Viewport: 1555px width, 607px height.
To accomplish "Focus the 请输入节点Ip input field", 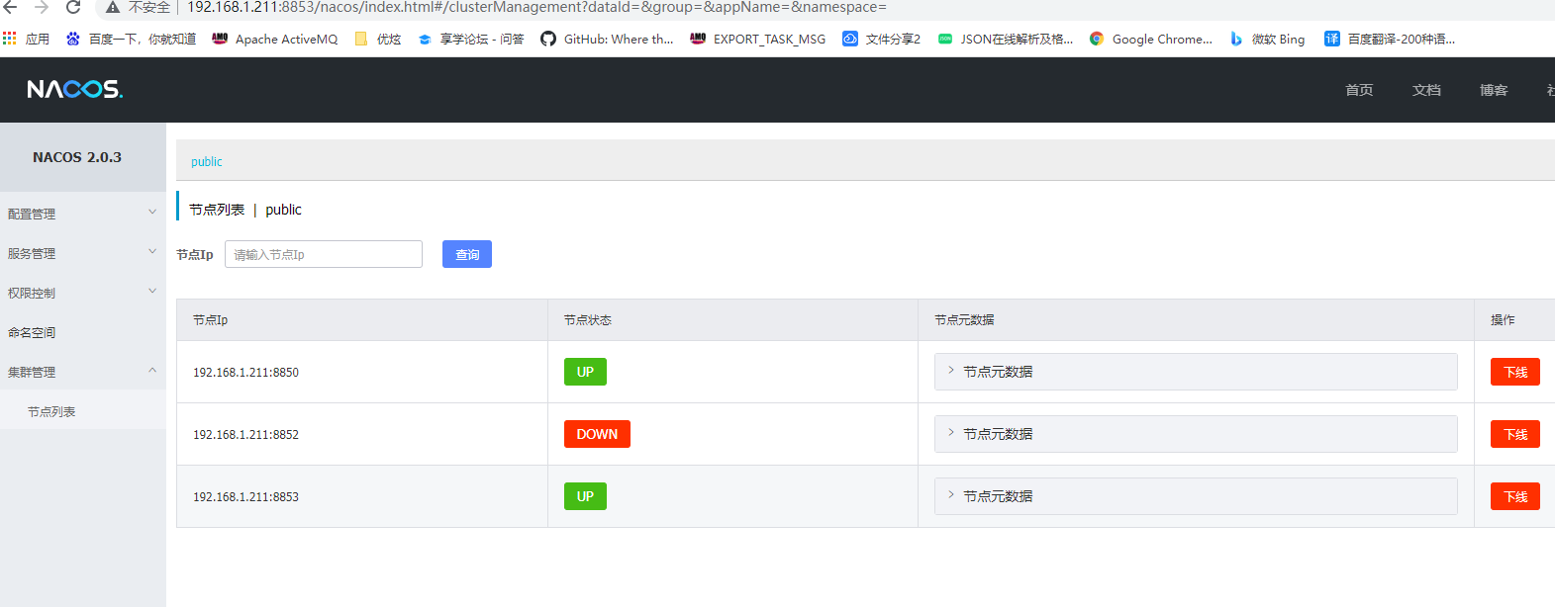I will coord(324,254).
